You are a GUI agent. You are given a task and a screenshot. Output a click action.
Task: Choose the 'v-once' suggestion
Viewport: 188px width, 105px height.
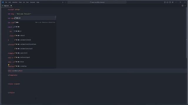point(35,31)
